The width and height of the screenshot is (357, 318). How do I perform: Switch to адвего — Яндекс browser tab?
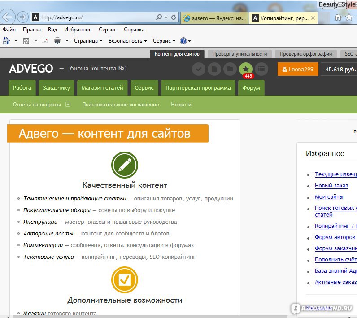click(x=215, y=18)
